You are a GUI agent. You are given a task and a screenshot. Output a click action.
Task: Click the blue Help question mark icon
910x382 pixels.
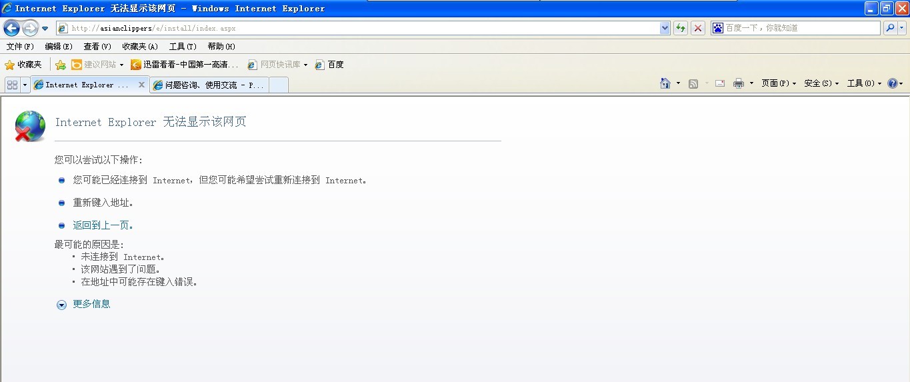point(892,83)
